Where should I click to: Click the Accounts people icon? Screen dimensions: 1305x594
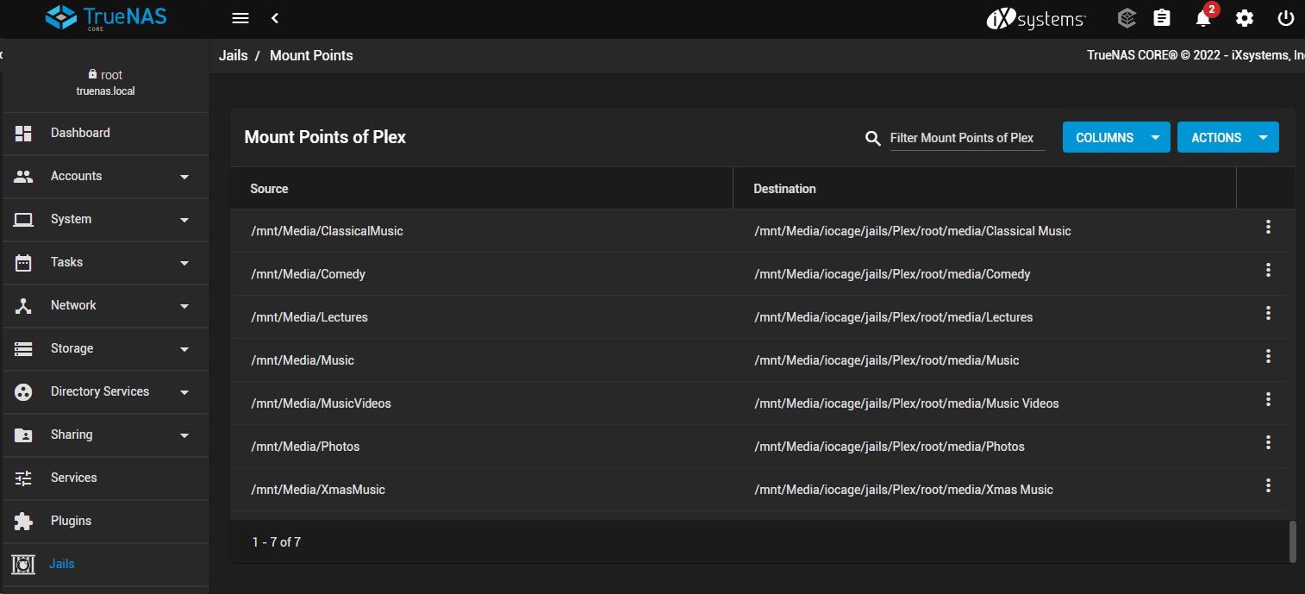tap(23, 176)
